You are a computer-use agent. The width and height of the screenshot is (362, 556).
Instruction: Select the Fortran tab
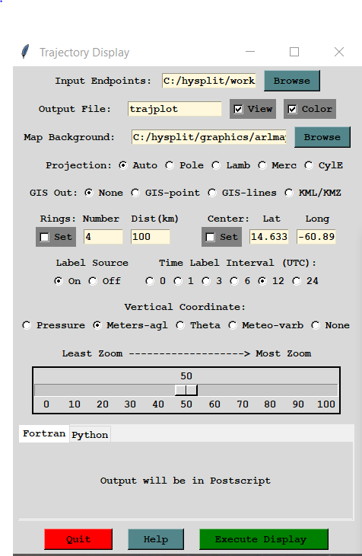[44, 433]
